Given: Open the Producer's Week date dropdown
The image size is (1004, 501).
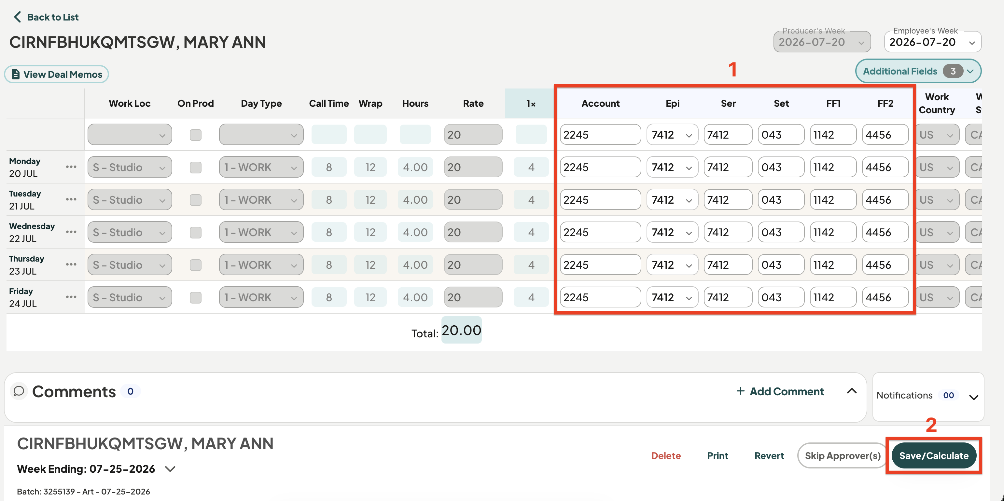Looking at the screenshot, I should 822,42.
